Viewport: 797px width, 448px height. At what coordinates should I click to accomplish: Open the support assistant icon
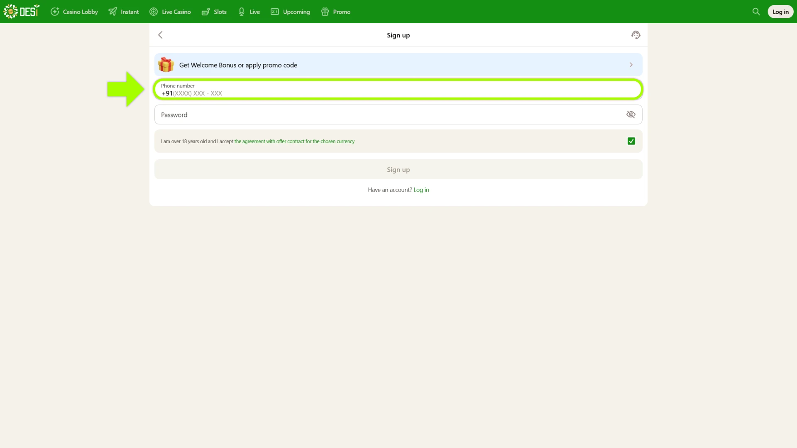(636, 35)
